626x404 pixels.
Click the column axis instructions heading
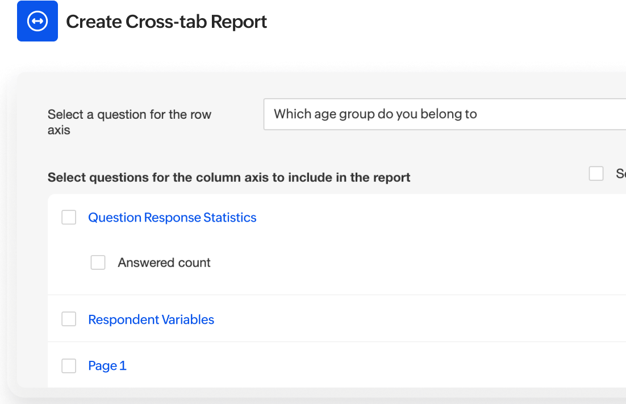point(228,177)
